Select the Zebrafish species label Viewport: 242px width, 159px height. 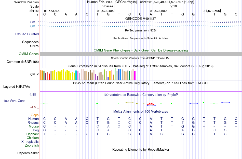(x=32, y=145)
